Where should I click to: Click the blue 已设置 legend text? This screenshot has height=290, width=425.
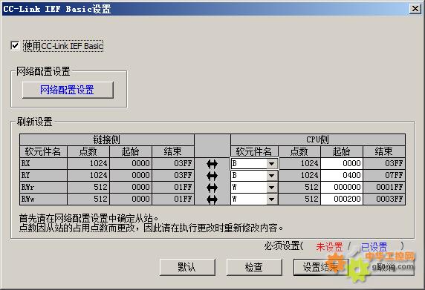(x=374, y=247)
